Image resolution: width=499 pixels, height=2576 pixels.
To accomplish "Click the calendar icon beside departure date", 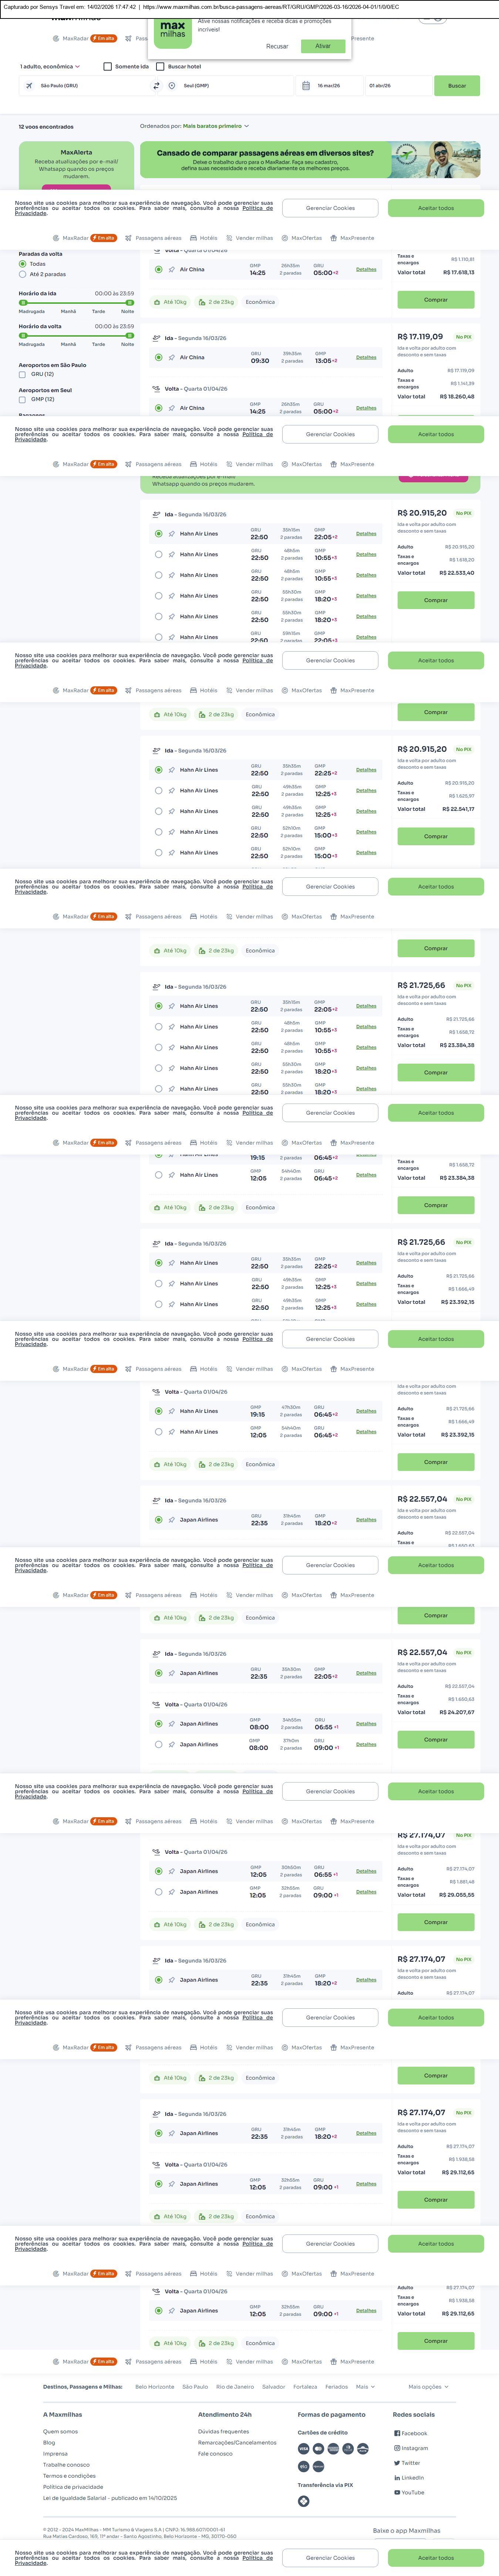I will [306, 86].
